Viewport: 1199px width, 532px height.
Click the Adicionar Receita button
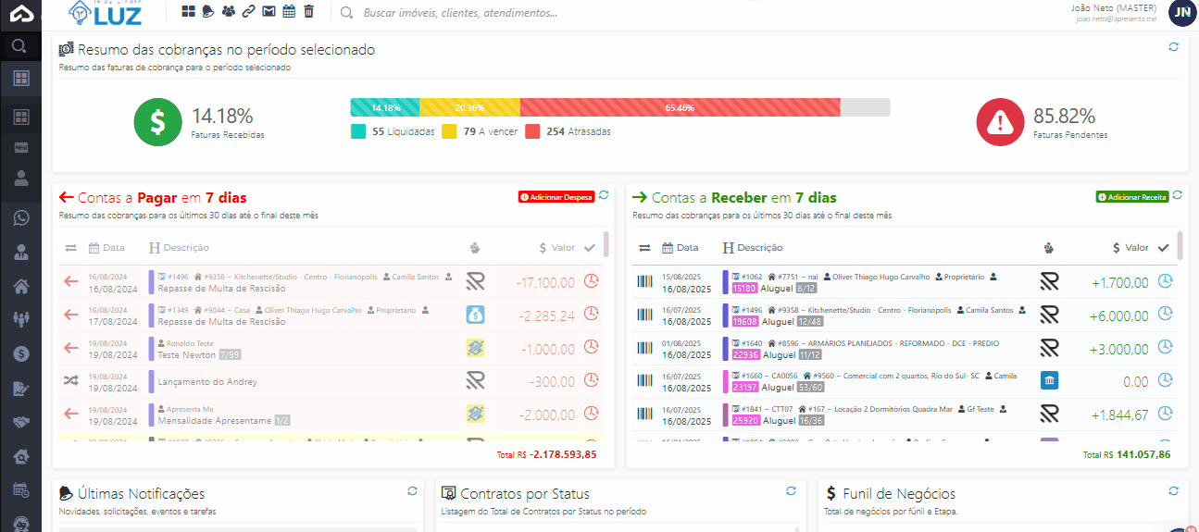[1132, 197]
